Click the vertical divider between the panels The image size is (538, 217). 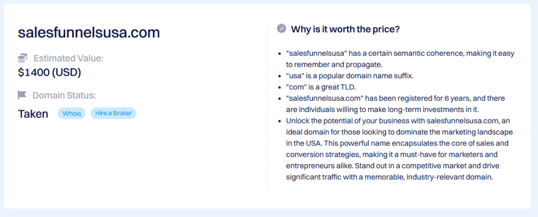[x=267, y=105]
